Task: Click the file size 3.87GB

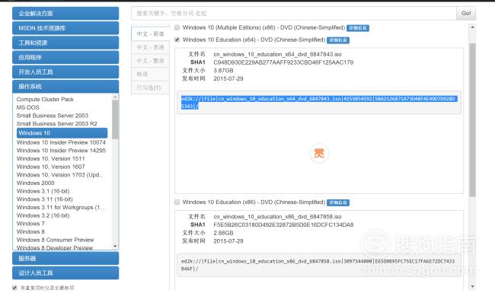Action: coord(223,70)
